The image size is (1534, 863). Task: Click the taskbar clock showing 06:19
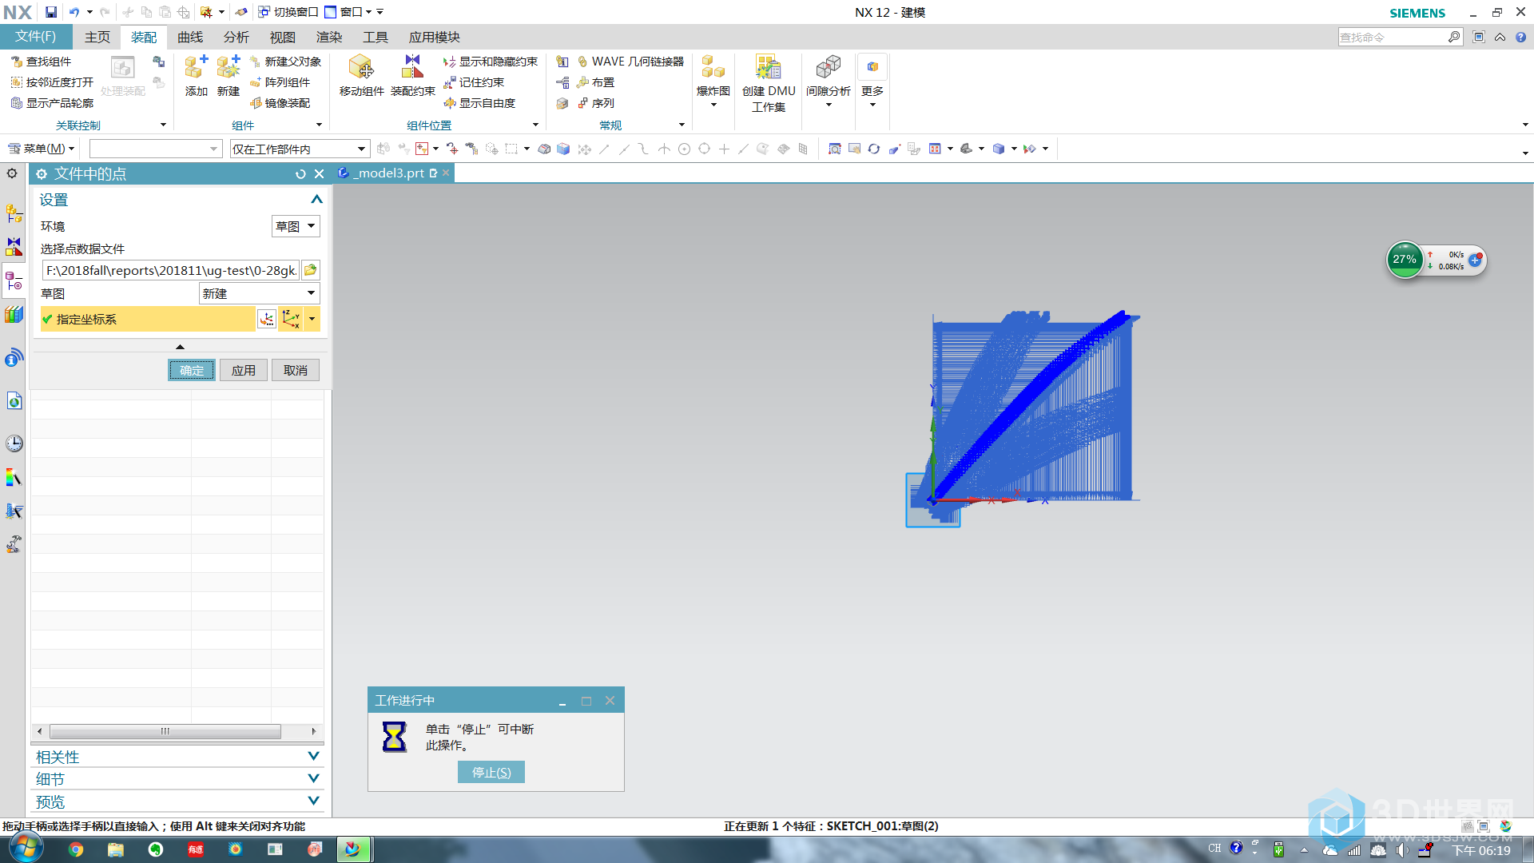pyautogui.click(x=1480, y=851)
